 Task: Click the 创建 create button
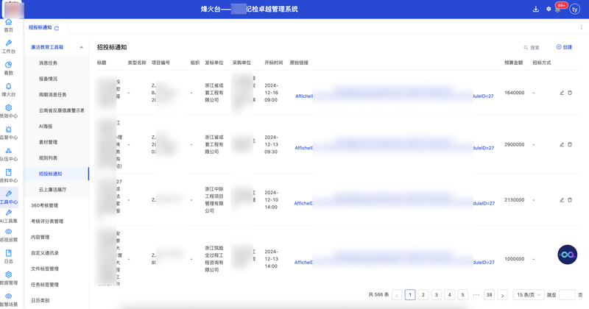point(564,47)
